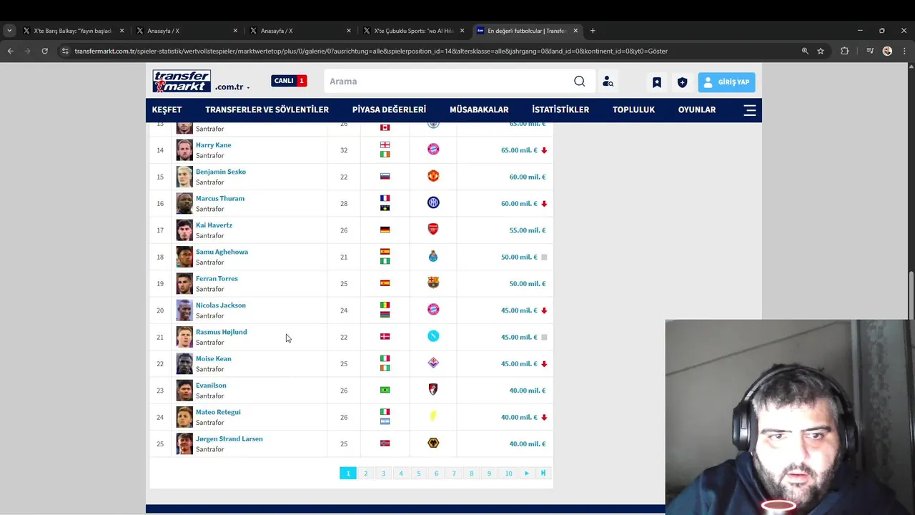Open the İSTATİSTİKLER menu
The width and height of the screenshot is (915, 515).
[x=560, y=109]
